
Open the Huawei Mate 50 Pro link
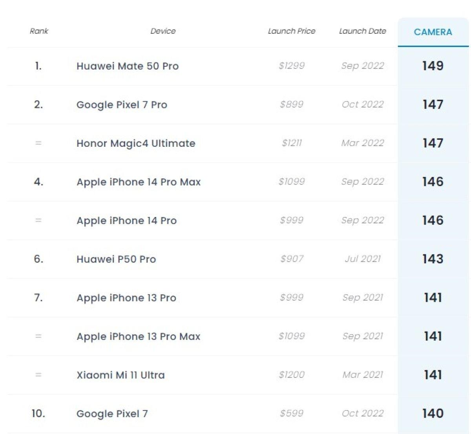128,66
